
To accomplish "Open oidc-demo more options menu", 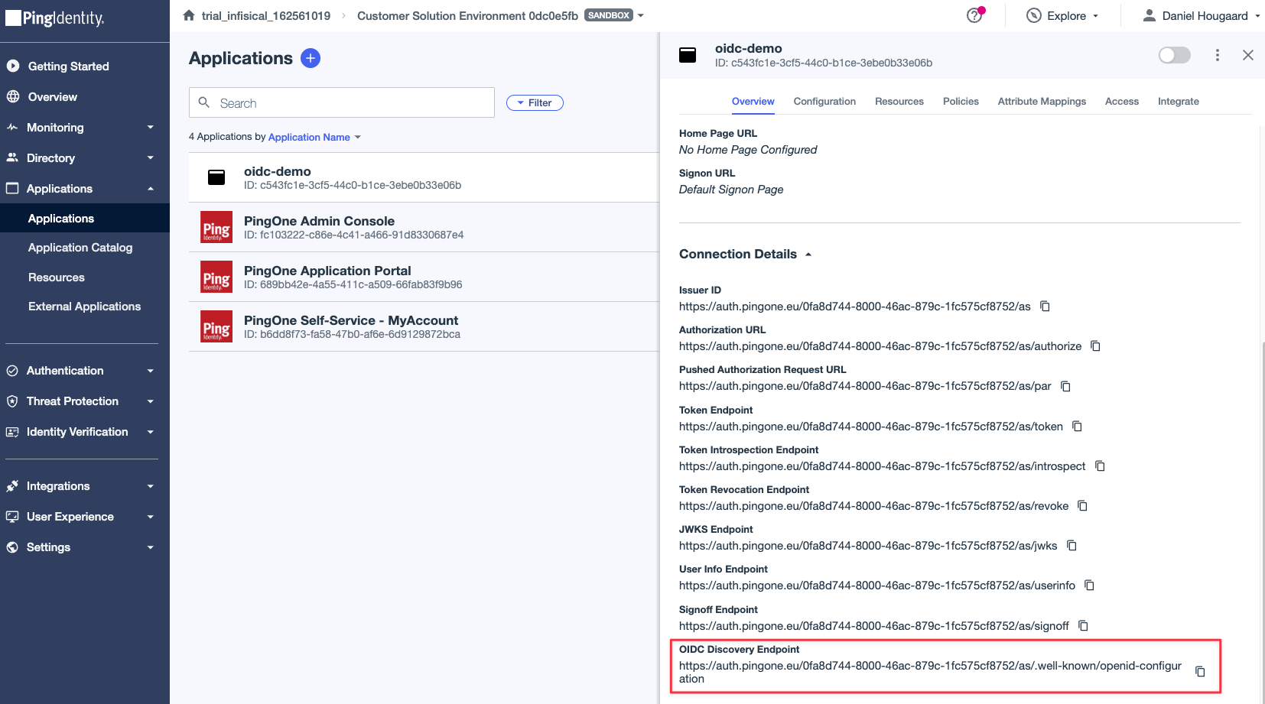I will (x=1218, y=55).
